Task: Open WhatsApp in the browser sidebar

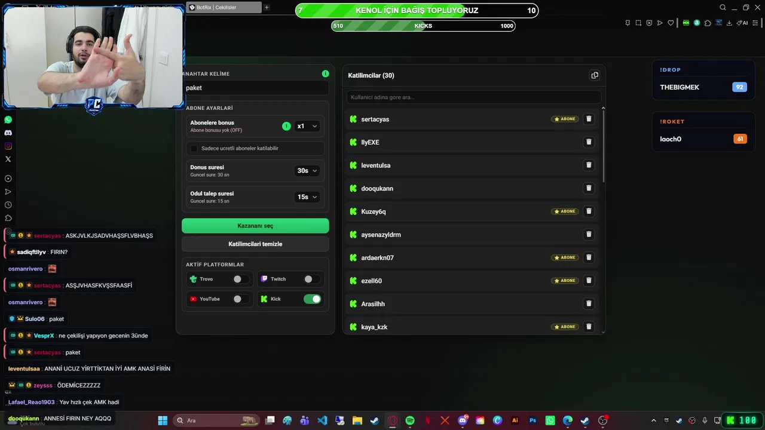Action: click(x=8, y=119)
